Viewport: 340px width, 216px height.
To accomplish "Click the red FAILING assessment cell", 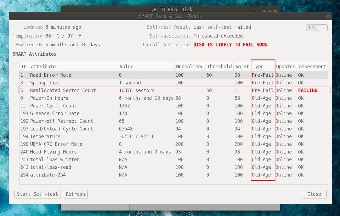I will 308,90.
